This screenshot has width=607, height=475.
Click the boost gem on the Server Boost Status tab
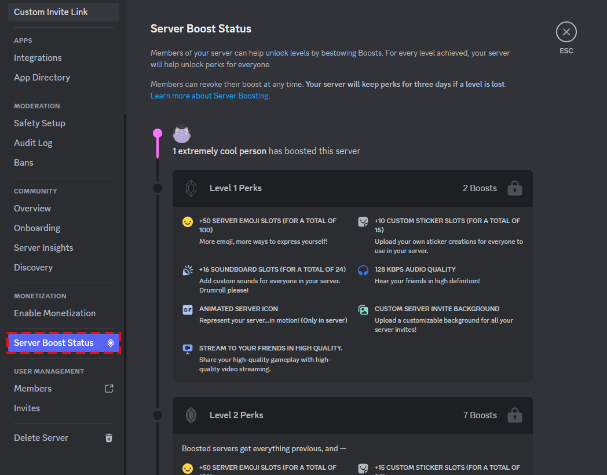[x=110, y=343]
